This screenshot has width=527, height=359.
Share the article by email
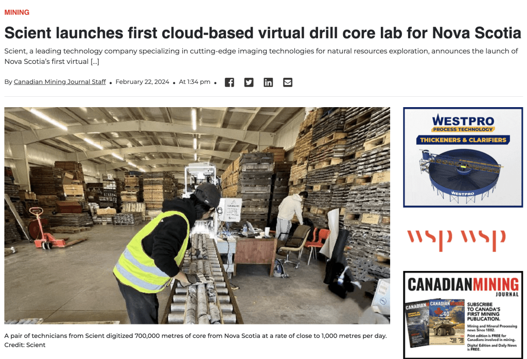coord(288,82)
